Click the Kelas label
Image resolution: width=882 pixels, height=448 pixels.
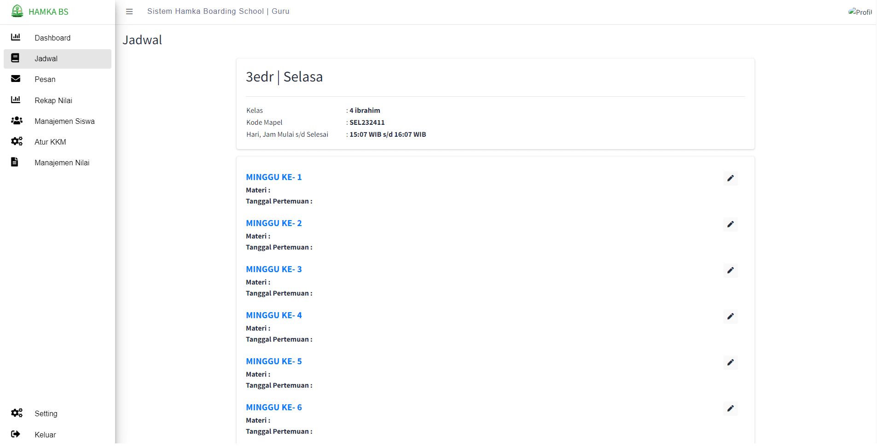pos(255,111)
